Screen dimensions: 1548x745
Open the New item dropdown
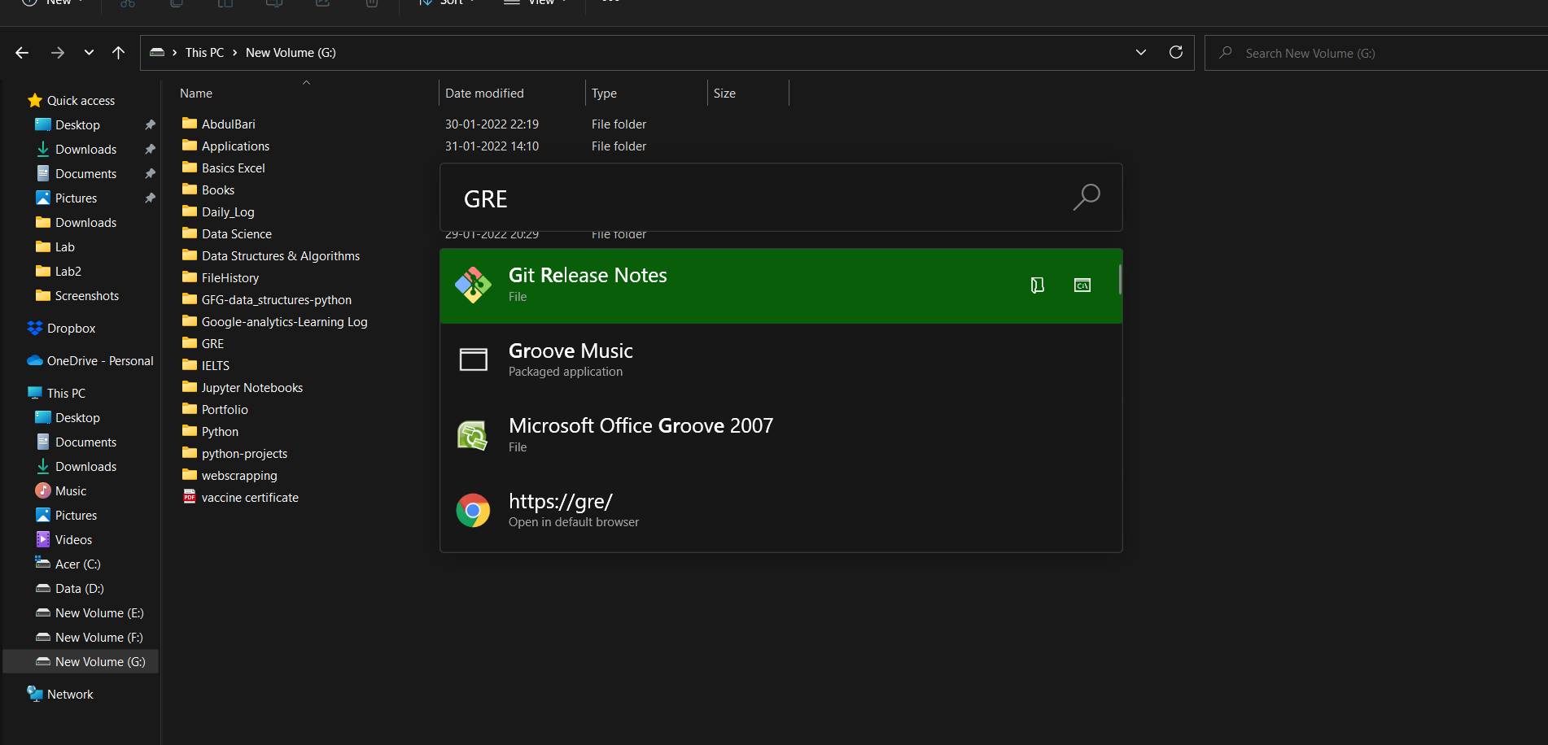52,4
